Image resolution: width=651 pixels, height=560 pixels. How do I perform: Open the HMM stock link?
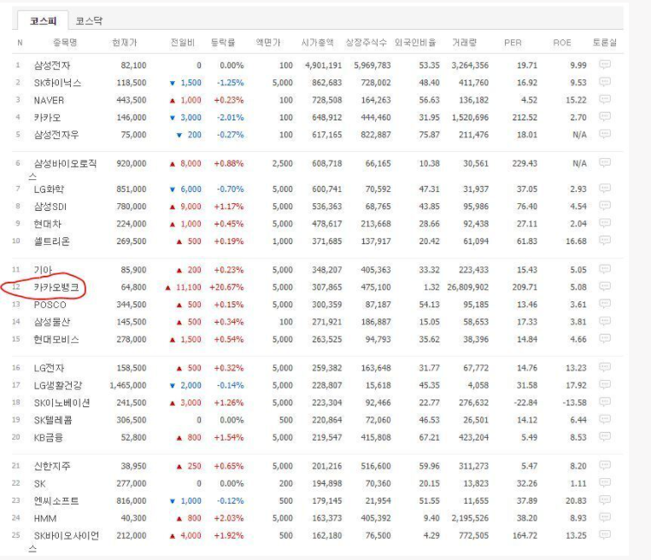click(x=44, y=518)
